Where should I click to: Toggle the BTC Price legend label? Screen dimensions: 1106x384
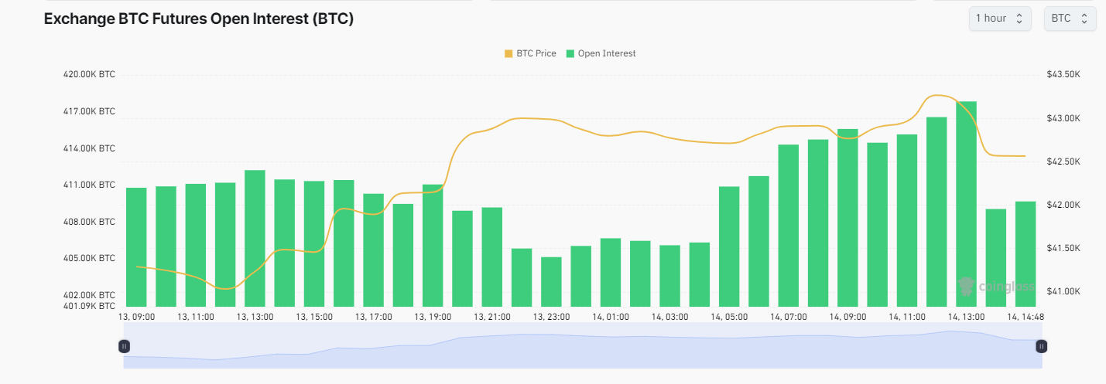point(536,53)
